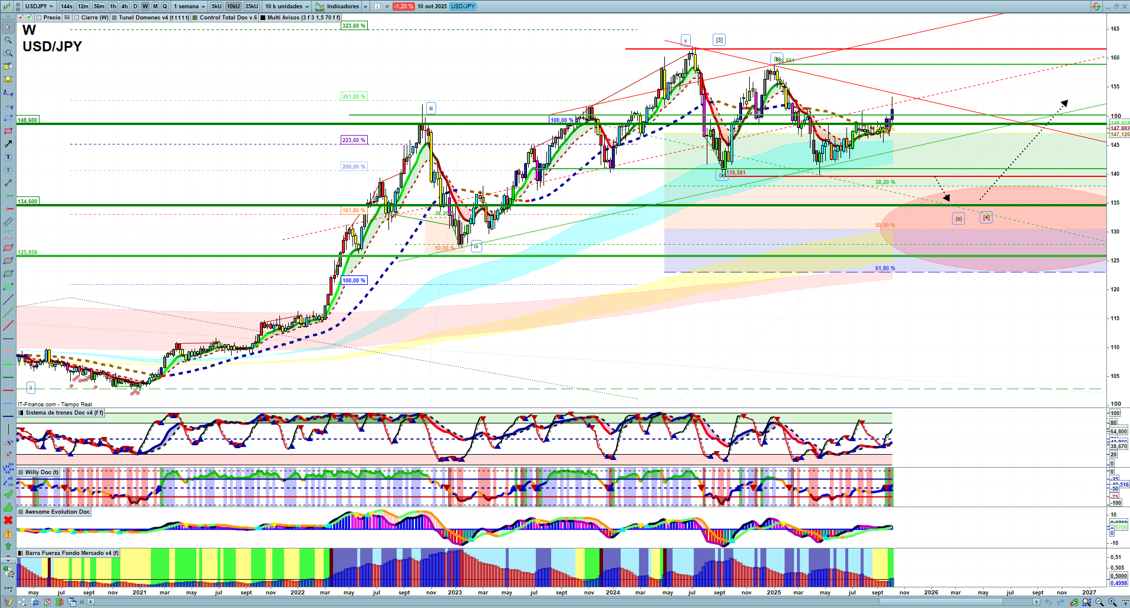Click the red X delete icon

[8, 520]
